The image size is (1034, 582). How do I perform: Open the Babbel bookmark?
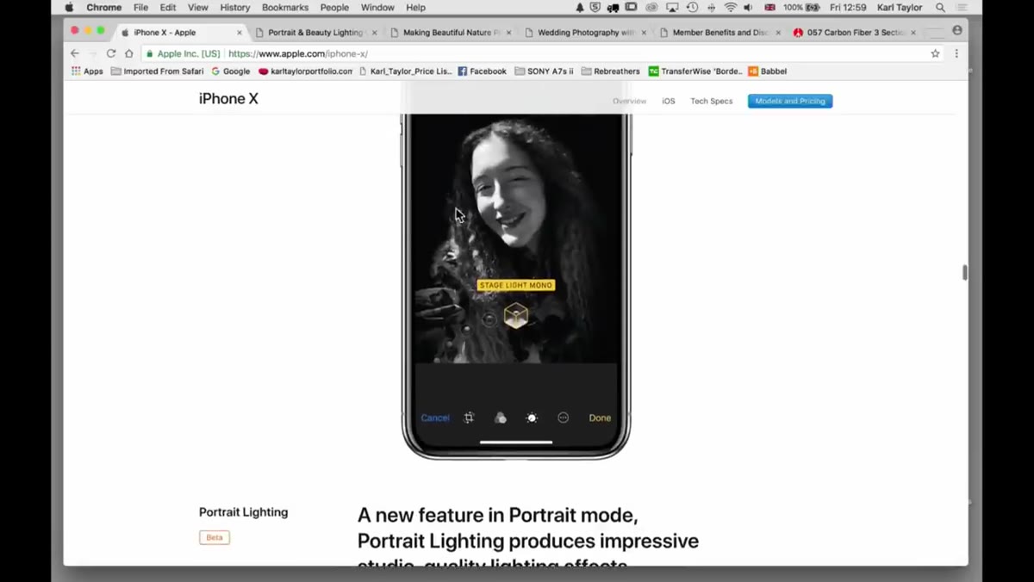coord(768,71)
